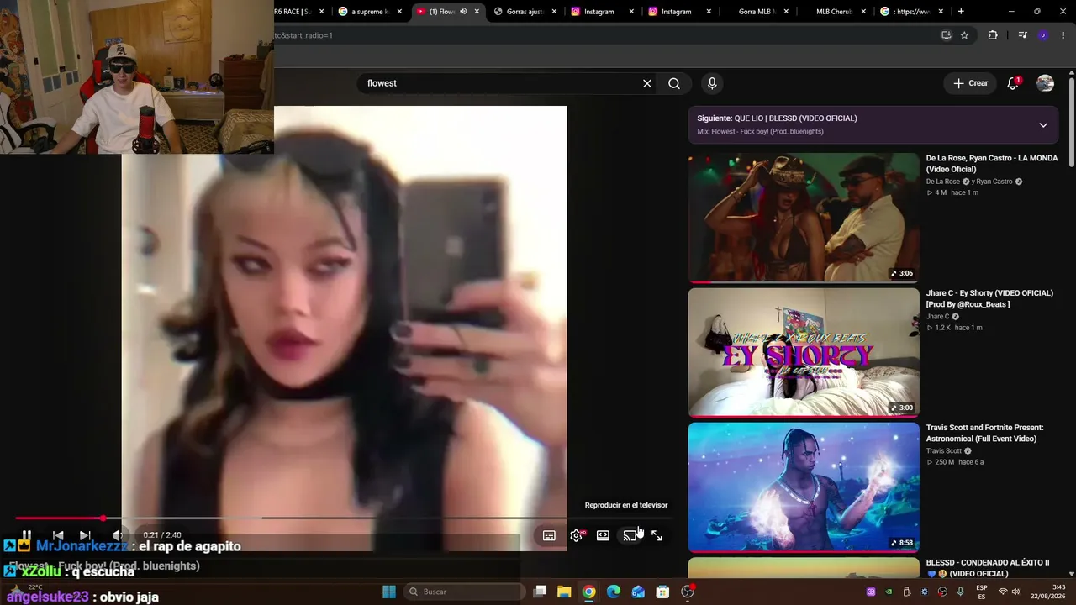Mute the video player volume
The height and width of the screenshot is (605, 1076).
(117, 535)
